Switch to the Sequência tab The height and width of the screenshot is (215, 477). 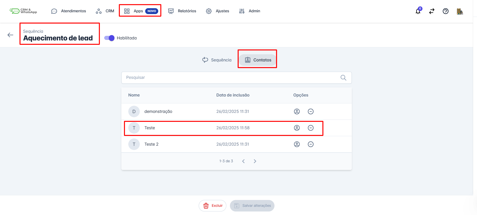[x=217, y=60]
